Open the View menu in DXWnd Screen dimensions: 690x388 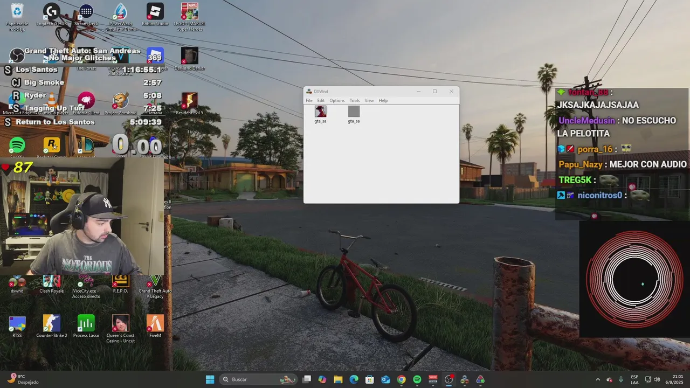369,101
